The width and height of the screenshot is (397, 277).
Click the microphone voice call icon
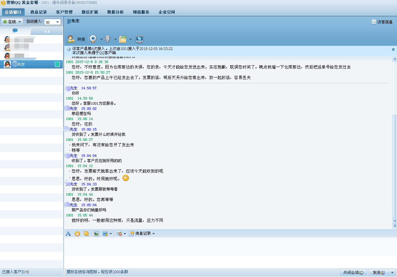(107, 39)
